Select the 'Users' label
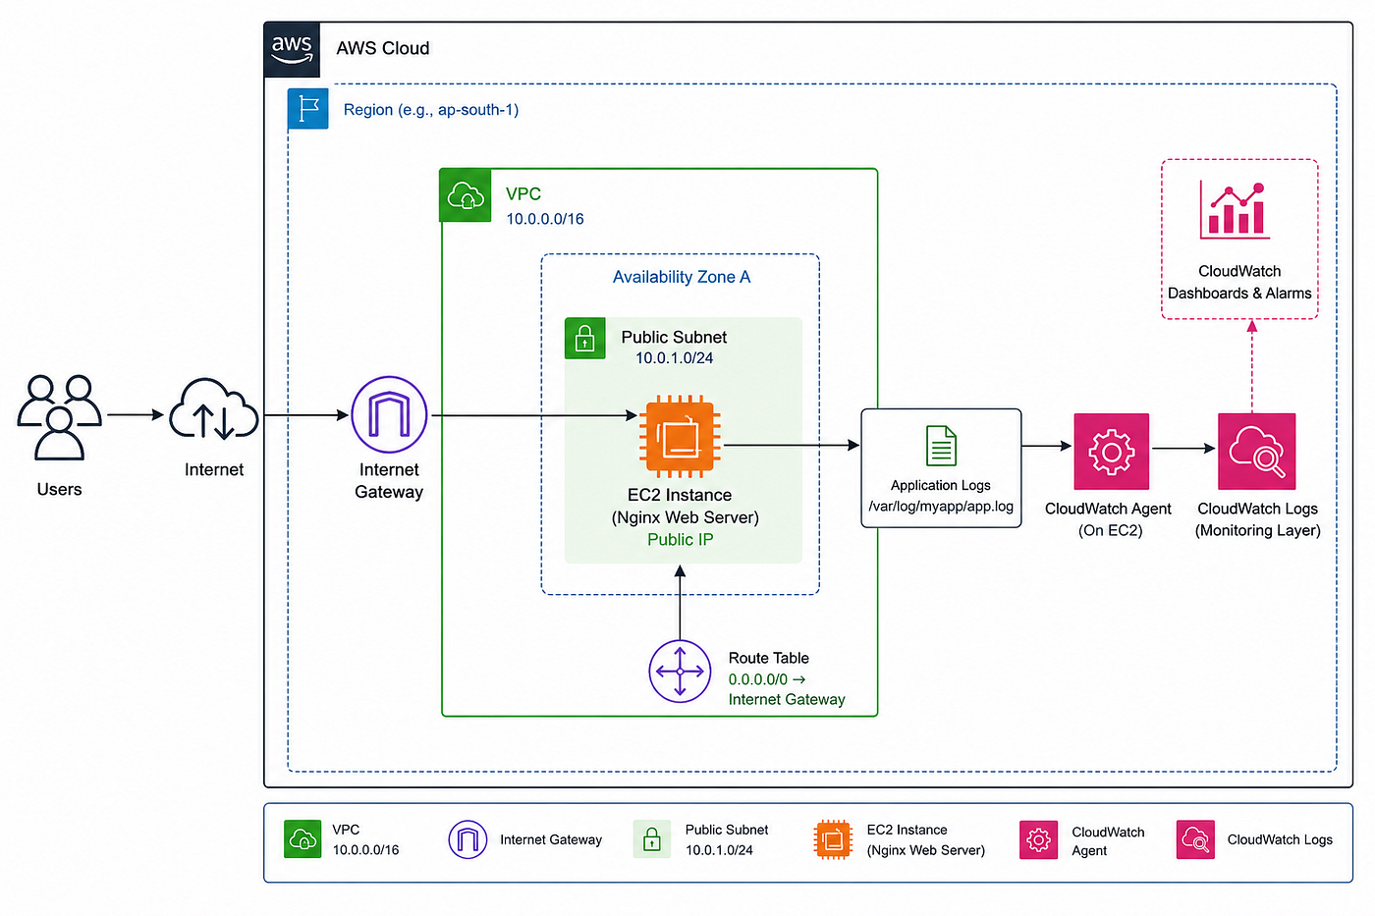The height and width of the screenshot is (916, 1375). [x=59, y=489]
